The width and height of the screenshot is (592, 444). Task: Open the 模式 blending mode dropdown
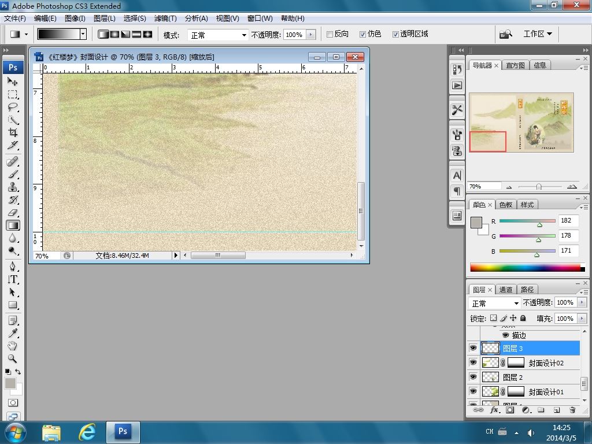tap(218, 35)
